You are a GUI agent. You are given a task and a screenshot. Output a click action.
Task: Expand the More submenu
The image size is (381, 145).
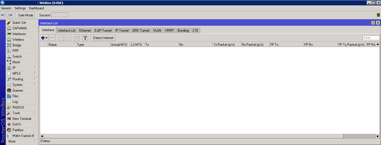click(x=22, y=141)
